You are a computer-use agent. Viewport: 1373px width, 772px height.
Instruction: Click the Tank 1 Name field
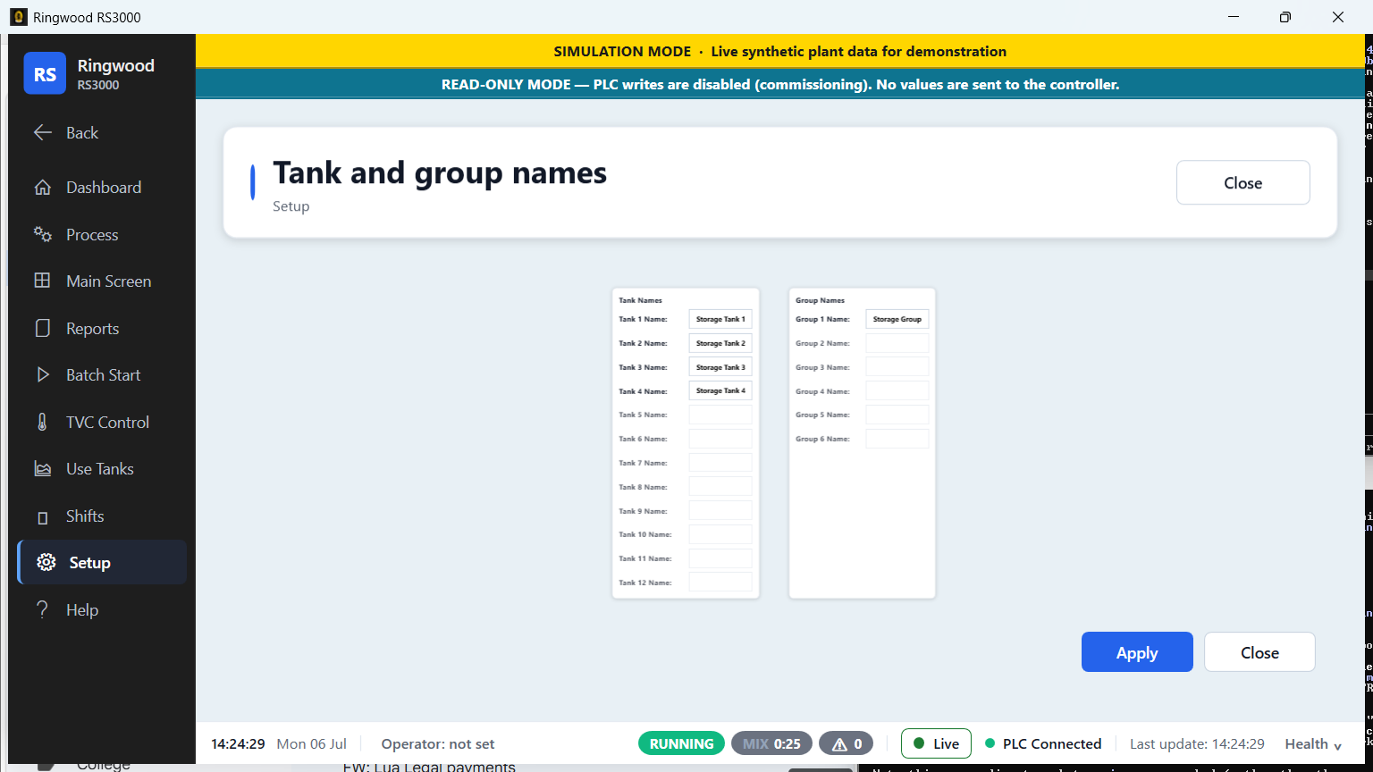coord(720,319)
